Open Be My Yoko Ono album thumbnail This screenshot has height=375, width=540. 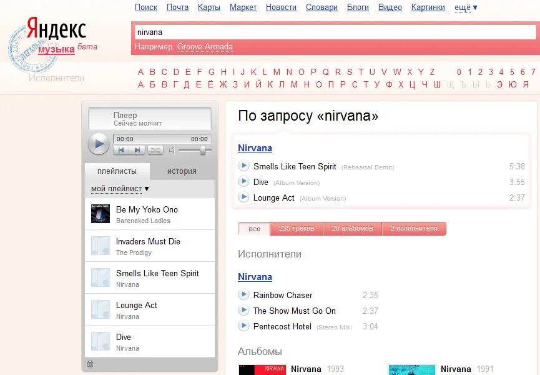101,214
